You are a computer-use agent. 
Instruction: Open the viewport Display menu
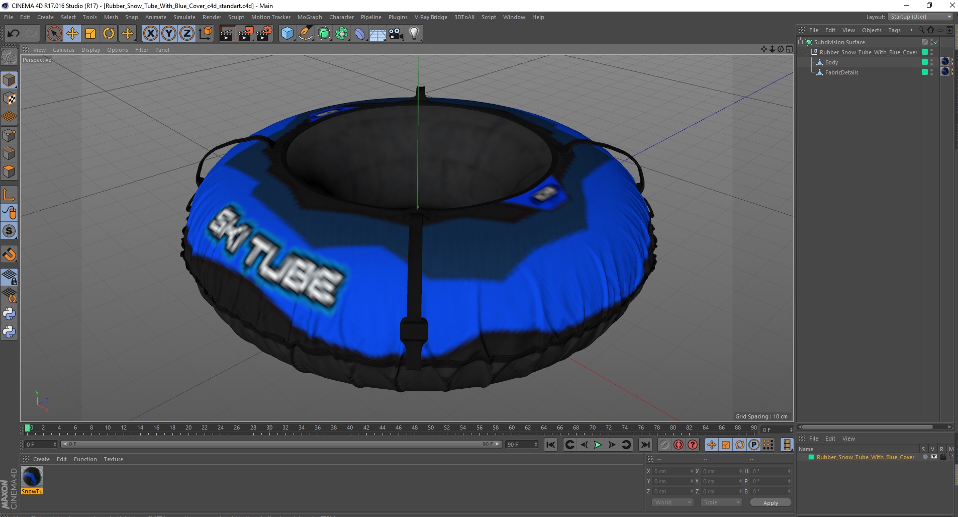(x=90, y=50)
